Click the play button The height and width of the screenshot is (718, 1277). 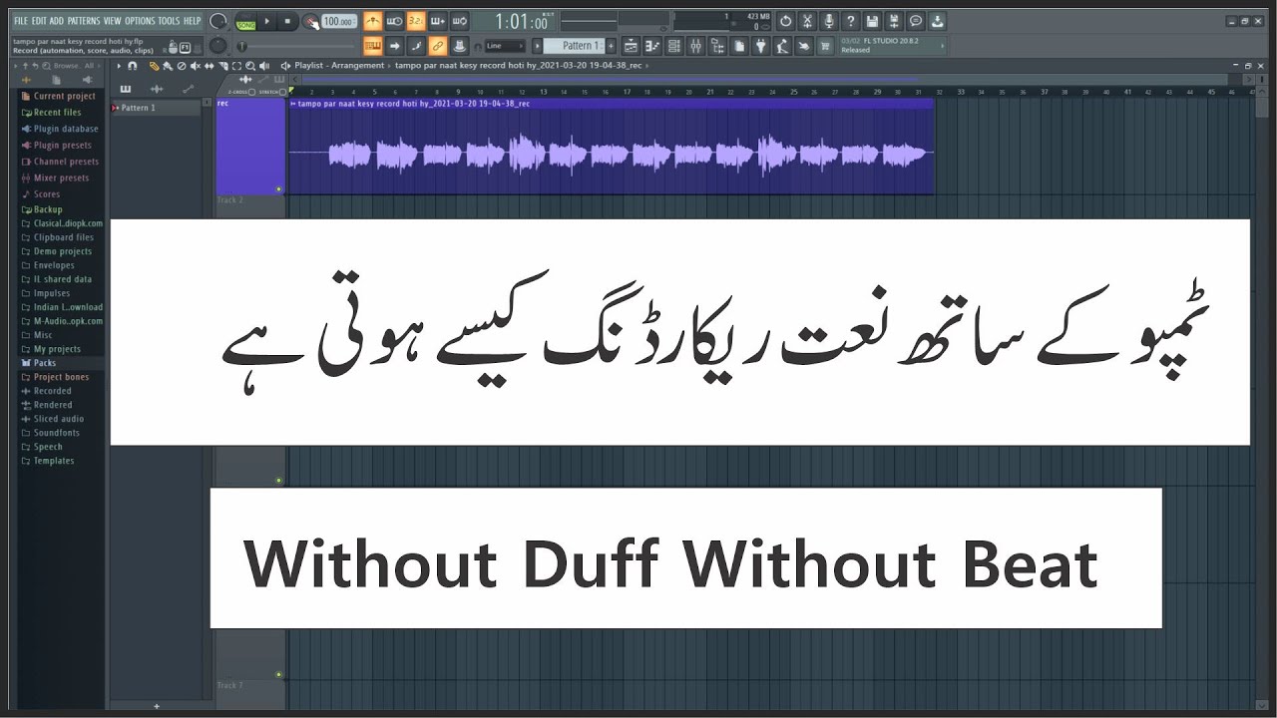click(266, 21)
